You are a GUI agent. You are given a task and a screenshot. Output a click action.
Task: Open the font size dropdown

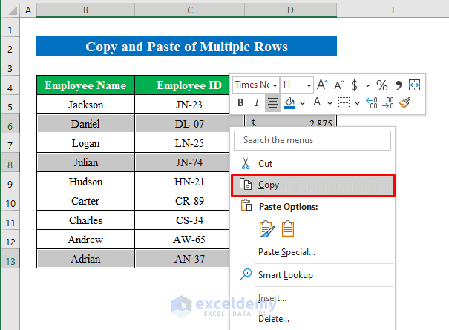pyautogui.click(x=309, y=85)
